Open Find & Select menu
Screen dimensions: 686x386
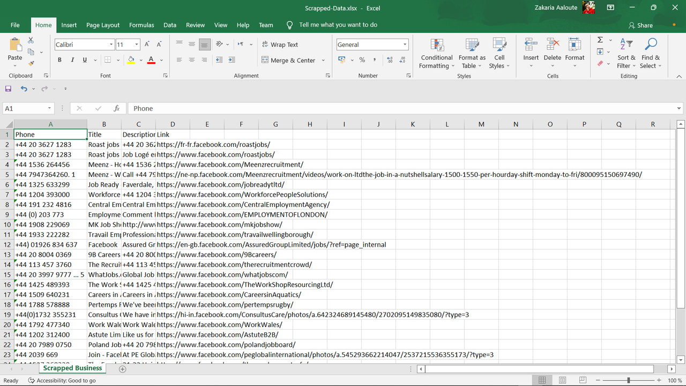[651, 54]
